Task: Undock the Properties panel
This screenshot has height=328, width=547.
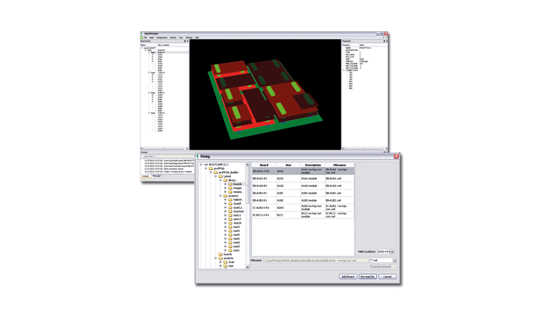Action: coord(384,41)
